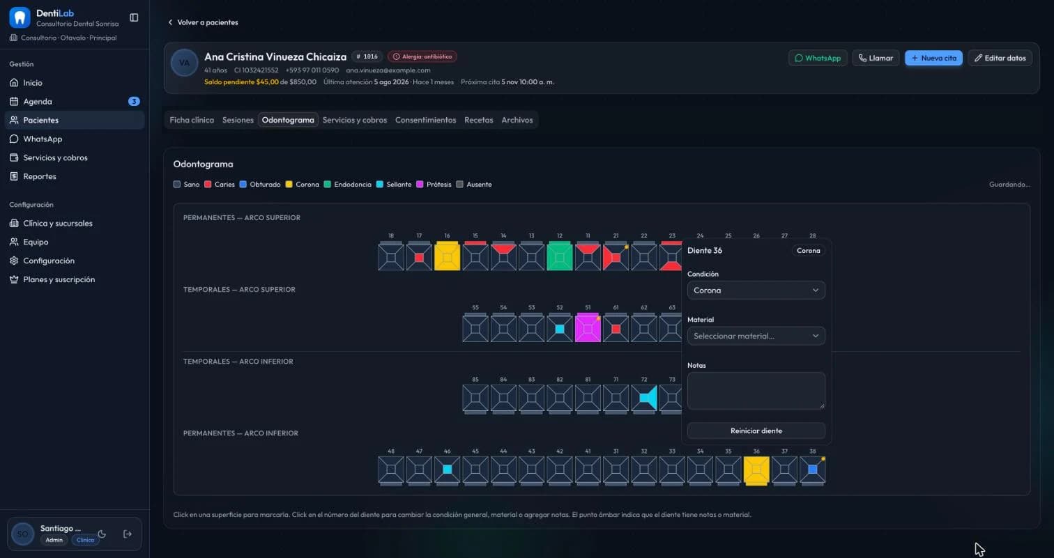Open Equipo via its team icon
The image size is (1054, 558).
click(14, 242)
